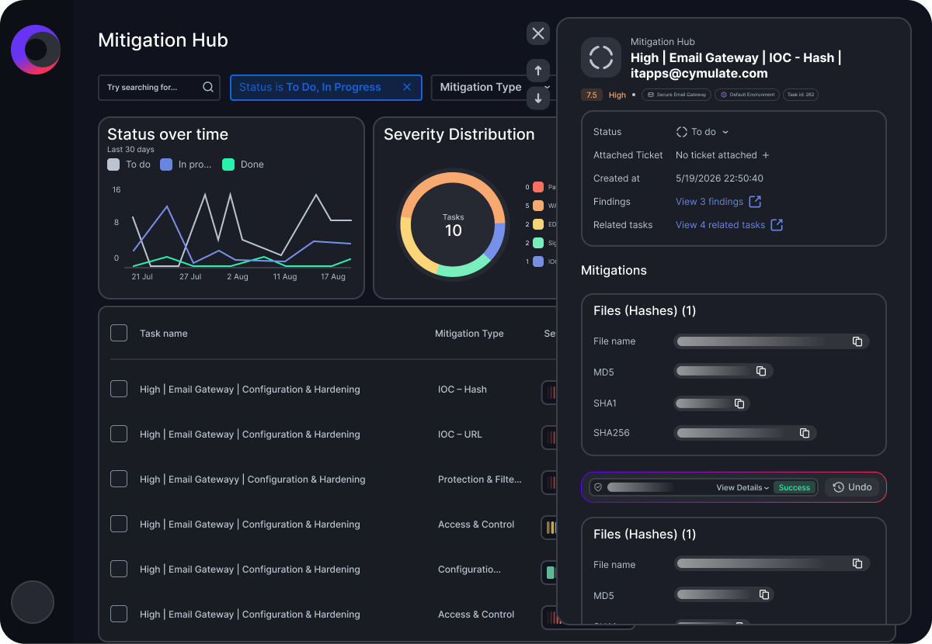Copy MD5 hash in upper Files (Hashes) card
The width and height of the screenshot is (932, 644).
761,372
